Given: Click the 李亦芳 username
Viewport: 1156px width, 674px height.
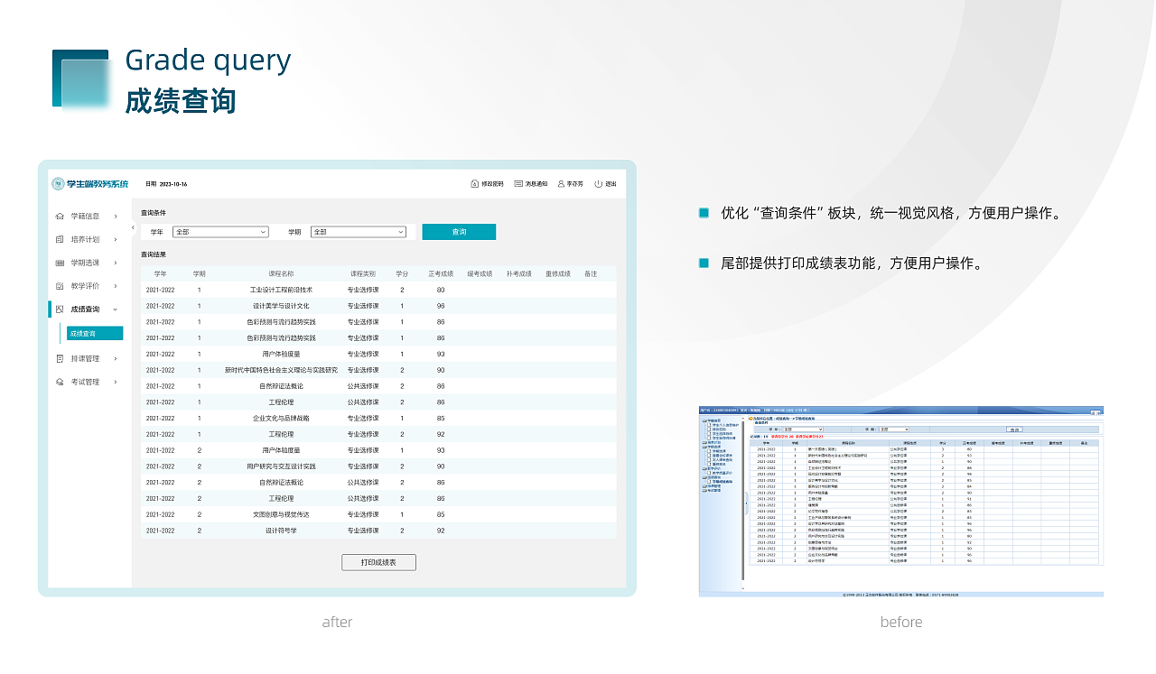Looking at the screenshot, I should pyautogui.click(x=575, y=184).
